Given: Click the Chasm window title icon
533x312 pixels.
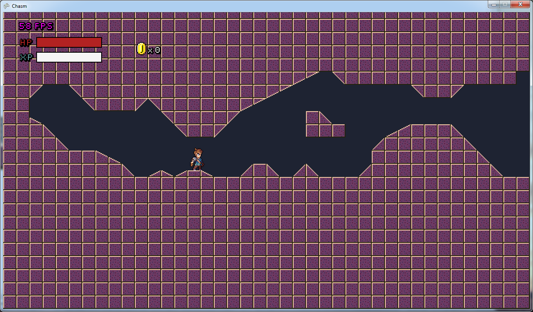Looking at the screenshot, I should click(6, 6).
